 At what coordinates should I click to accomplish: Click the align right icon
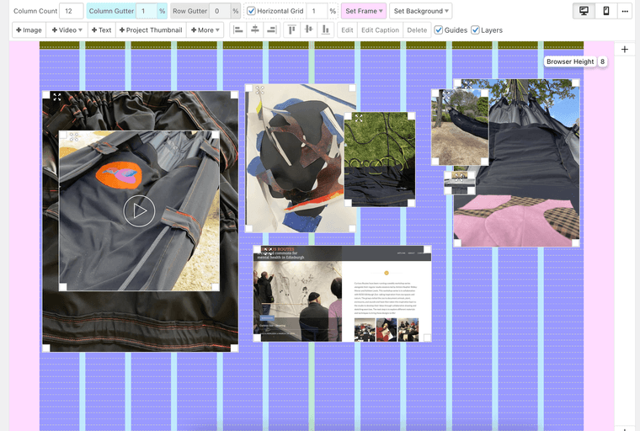pyautogui.click(x=270, y=30)
